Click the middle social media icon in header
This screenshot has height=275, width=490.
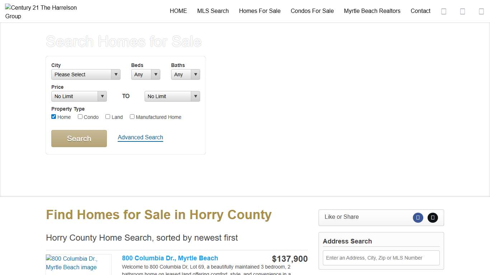(x=462, y=11)
